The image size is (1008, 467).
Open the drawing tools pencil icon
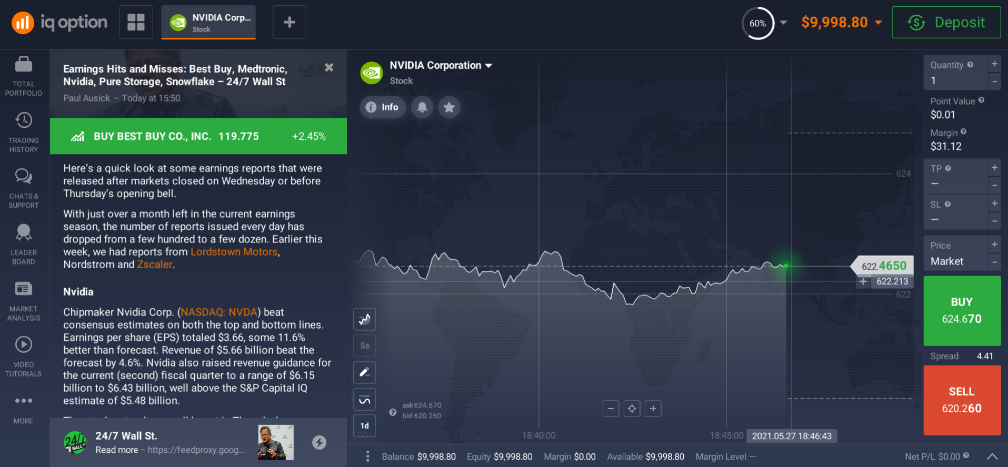click(x=365, y=373)
